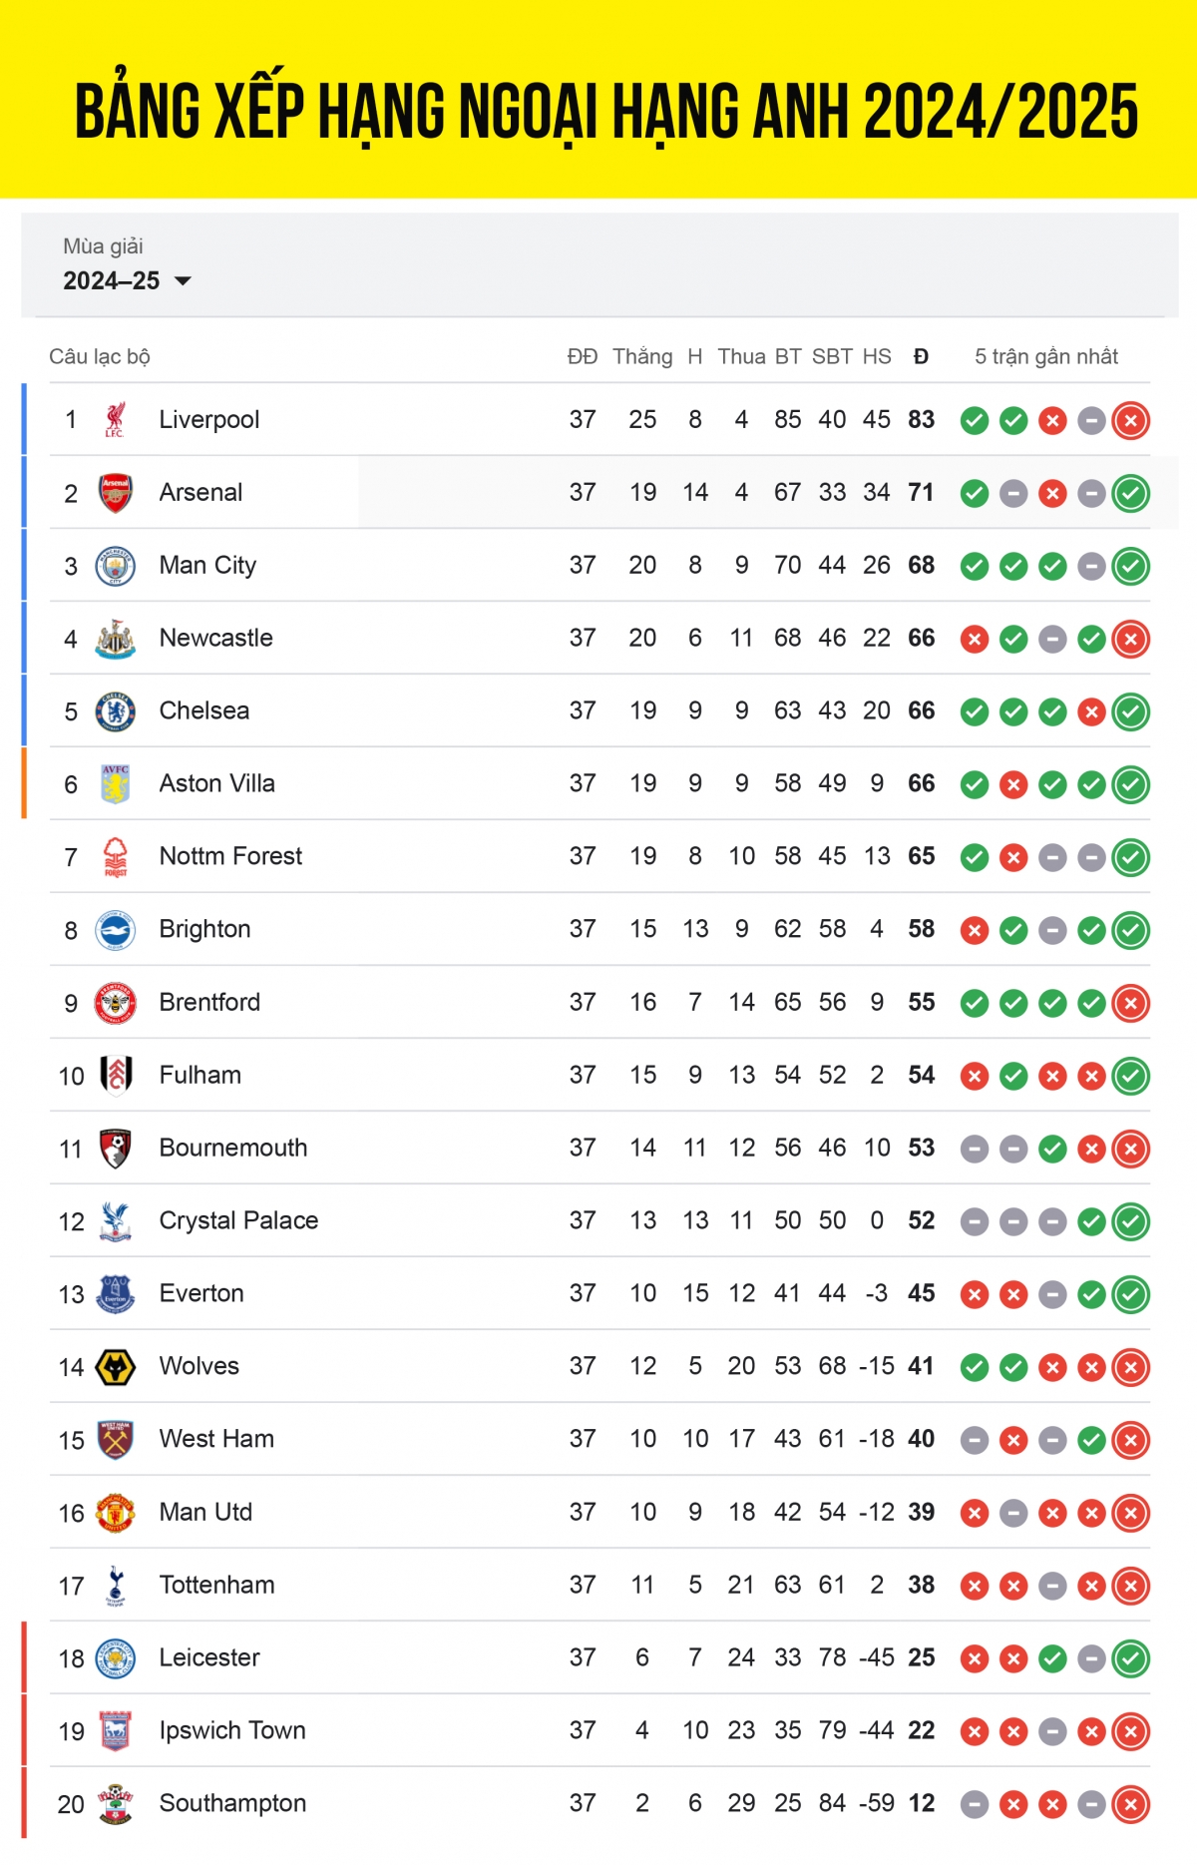Screen dimensions: 1197x1865
Task: Open the 2024–25 season dropdown
Action: tap(127, 281)
